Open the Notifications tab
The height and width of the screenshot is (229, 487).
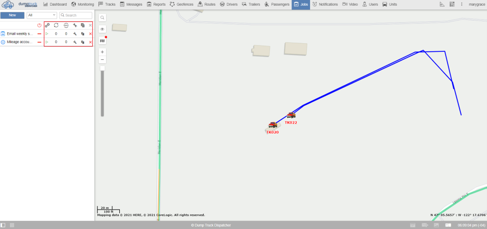[325, 4]
